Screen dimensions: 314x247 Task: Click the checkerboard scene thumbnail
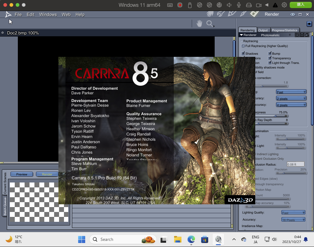39,202
